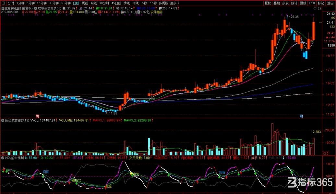Click the diamond icon above the price axis
Screen dimensions: 336x194
315,8
